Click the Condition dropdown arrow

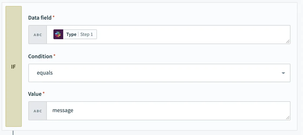point(283,73)
